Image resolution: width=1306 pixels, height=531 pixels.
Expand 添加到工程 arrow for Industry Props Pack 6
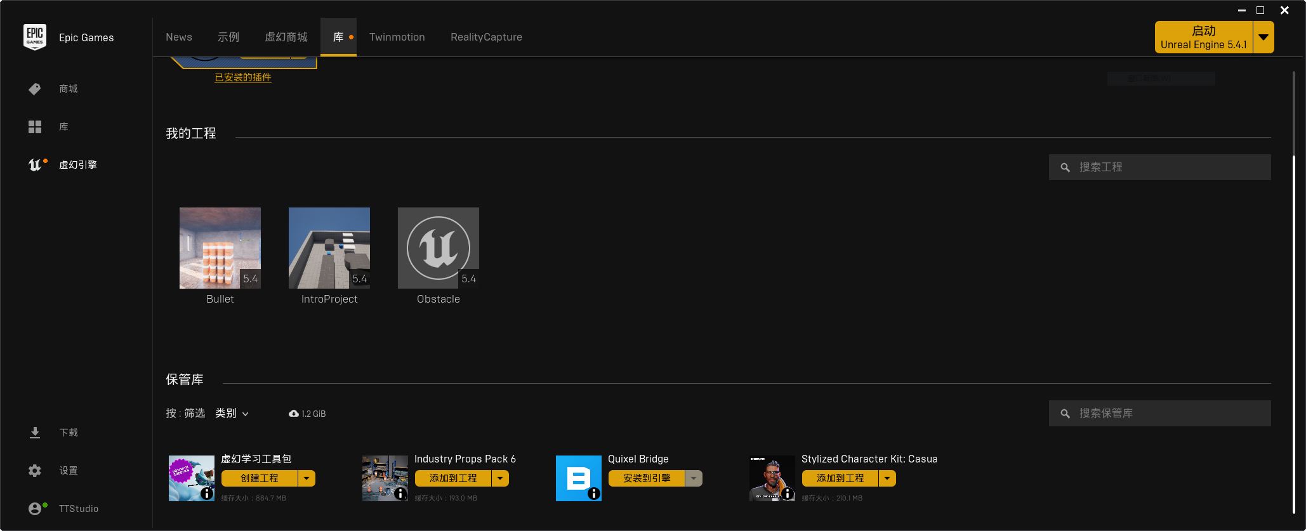501,478
